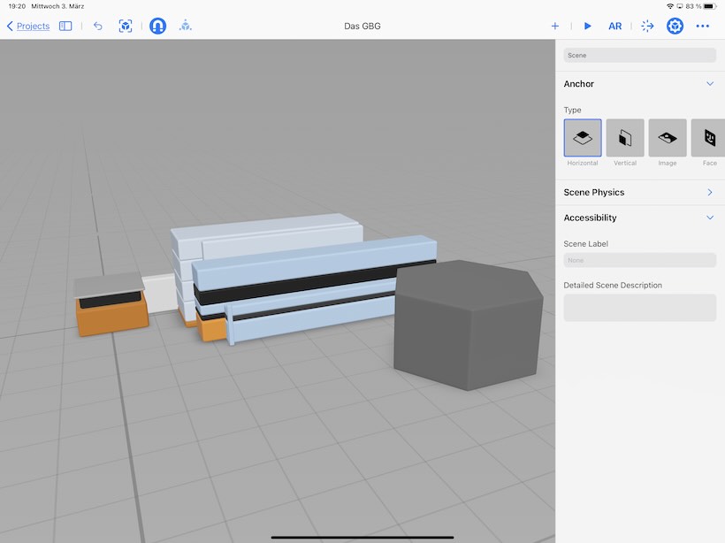Toggle the snap magnet tool
This screenshot has height=543, width=725.
click(157, 27)
